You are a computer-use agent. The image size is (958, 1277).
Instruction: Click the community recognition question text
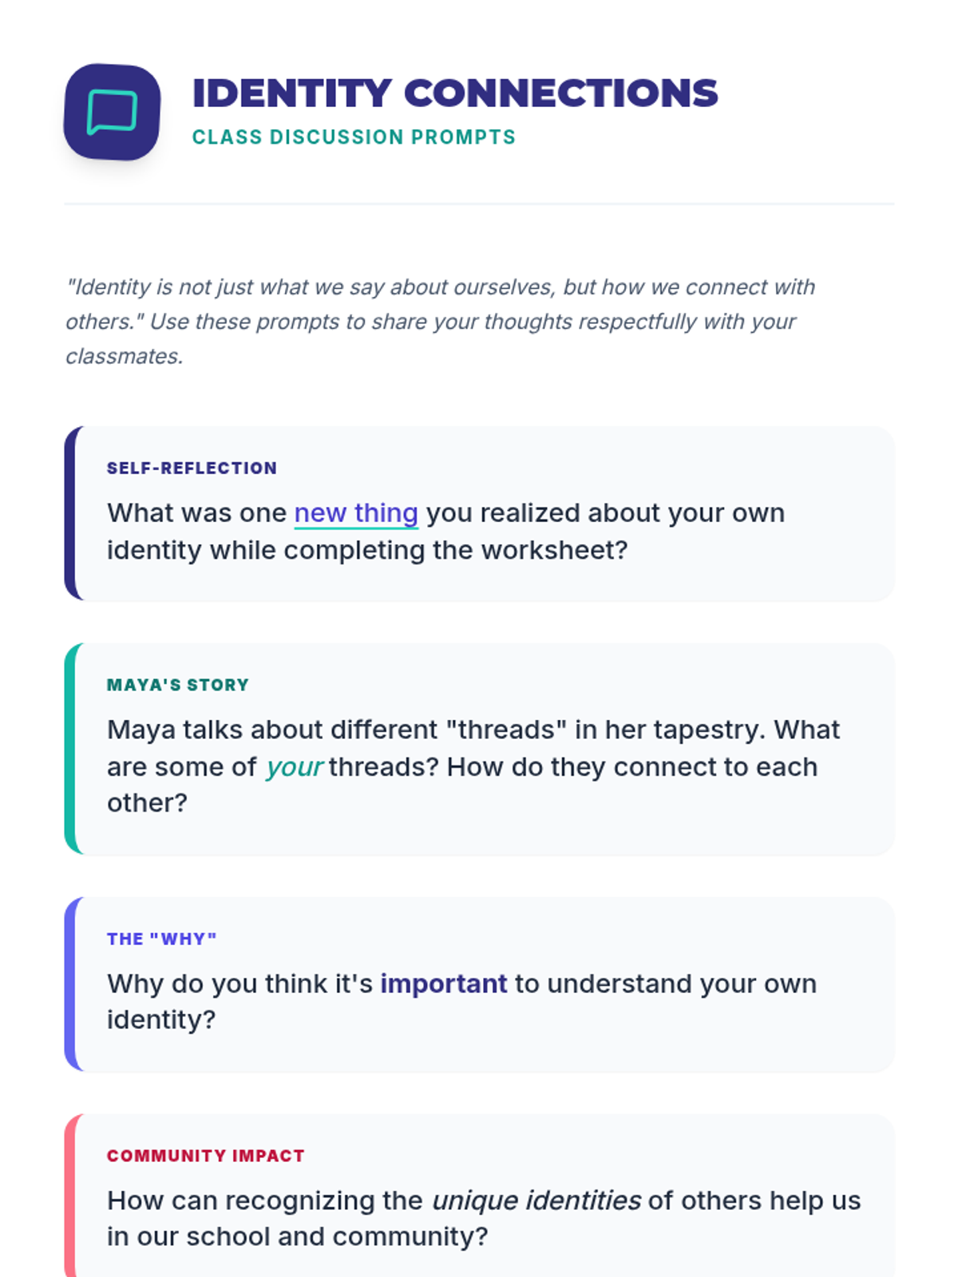pos(484,1219)
